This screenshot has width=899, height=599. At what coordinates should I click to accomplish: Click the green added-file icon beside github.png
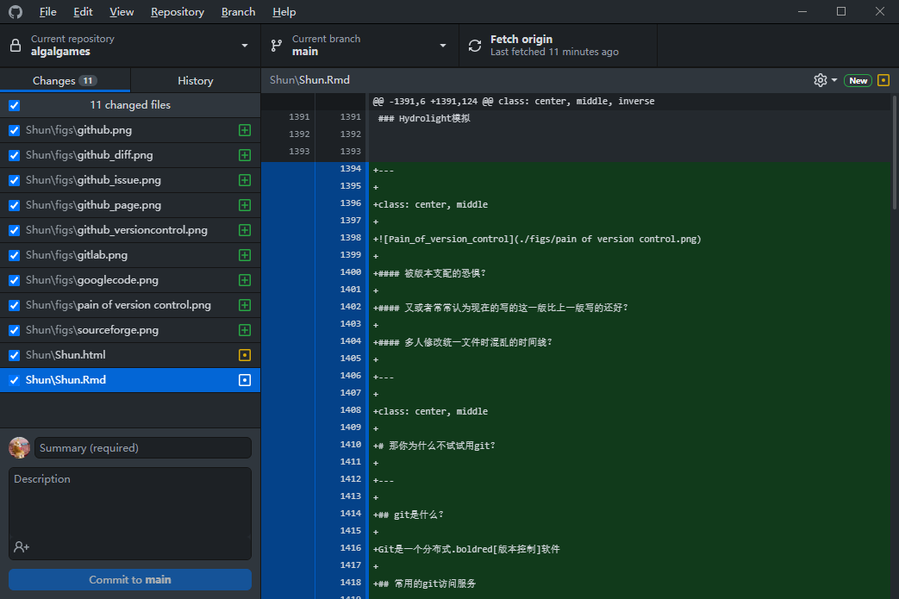[x=245, y=129]
